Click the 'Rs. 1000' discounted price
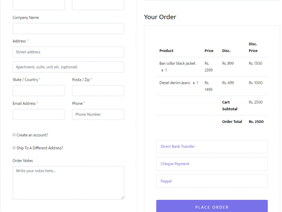The image size is (282, 212). coord(255,83)
